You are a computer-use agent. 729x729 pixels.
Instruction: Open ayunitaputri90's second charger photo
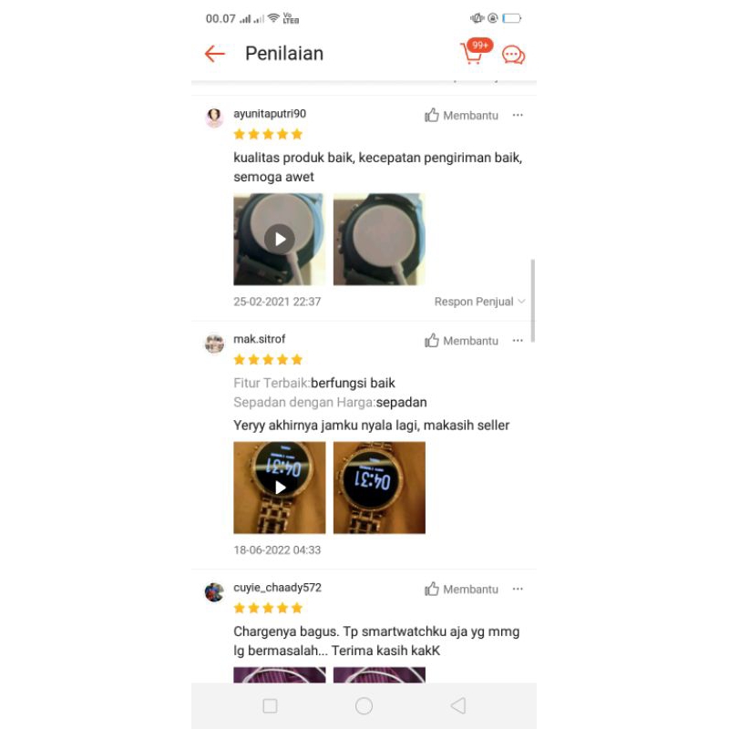coord(379,239)
